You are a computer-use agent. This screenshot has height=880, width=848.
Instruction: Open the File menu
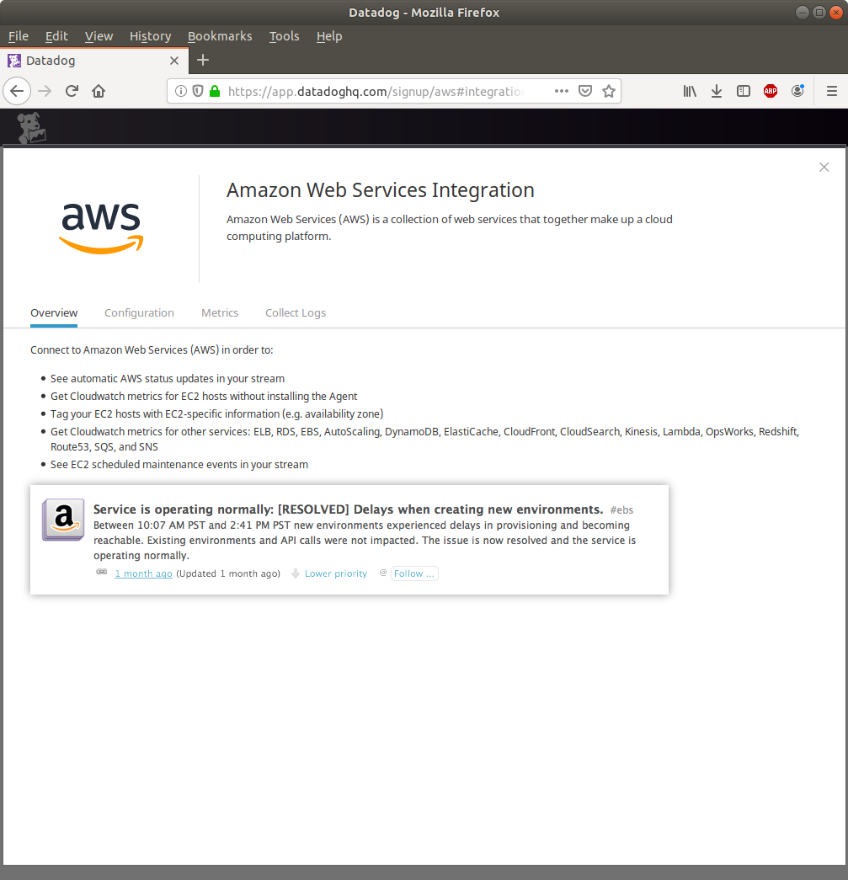point(19,36)
